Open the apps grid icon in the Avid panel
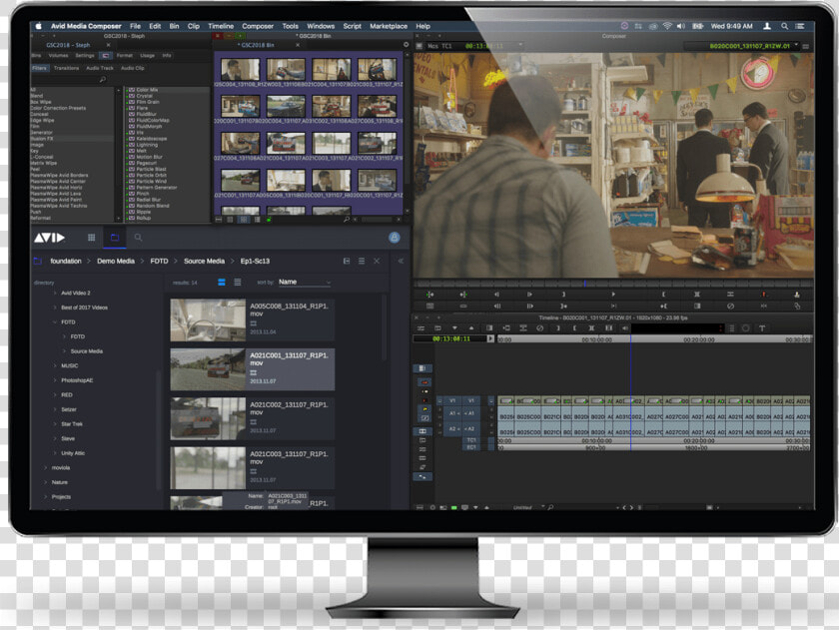Screen dimensions: 839x630 coord(92,238)
